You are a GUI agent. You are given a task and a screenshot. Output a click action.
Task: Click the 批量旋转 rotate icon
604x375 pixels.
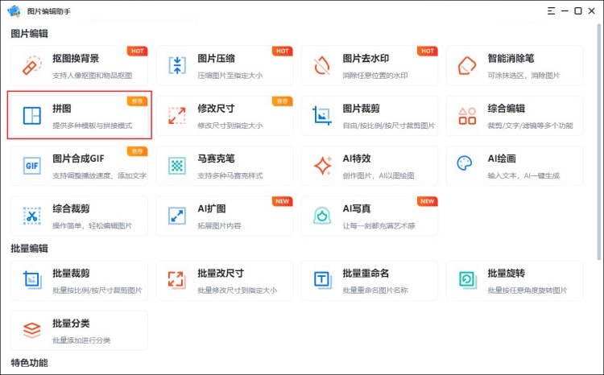tap(467, 280)
